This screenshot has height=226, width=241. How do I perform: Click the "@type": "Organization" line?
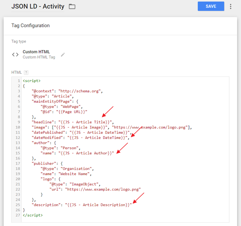pos(67,169)
